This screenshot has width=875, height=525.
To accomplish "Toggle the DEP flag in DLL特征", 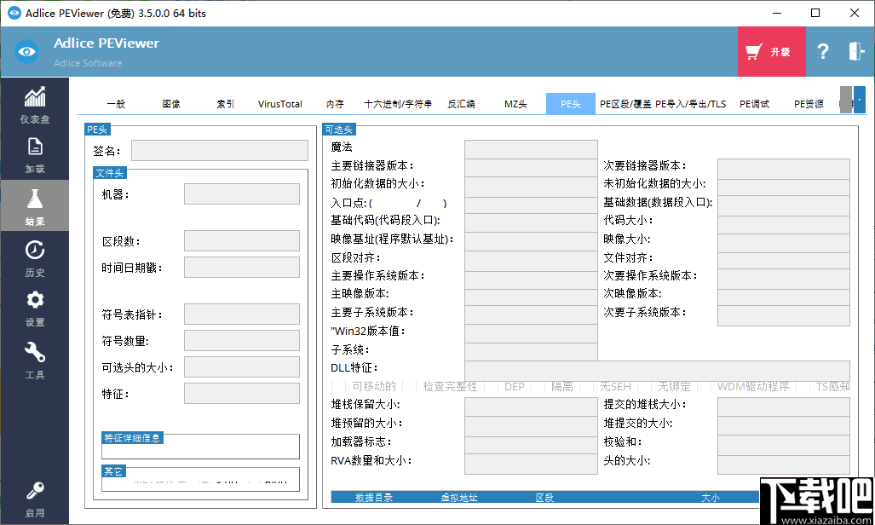I will pos(514,386).
